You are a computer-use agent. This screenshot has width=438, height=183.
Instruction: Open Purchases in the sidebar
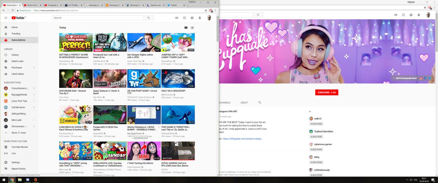[x=18, y=67]
